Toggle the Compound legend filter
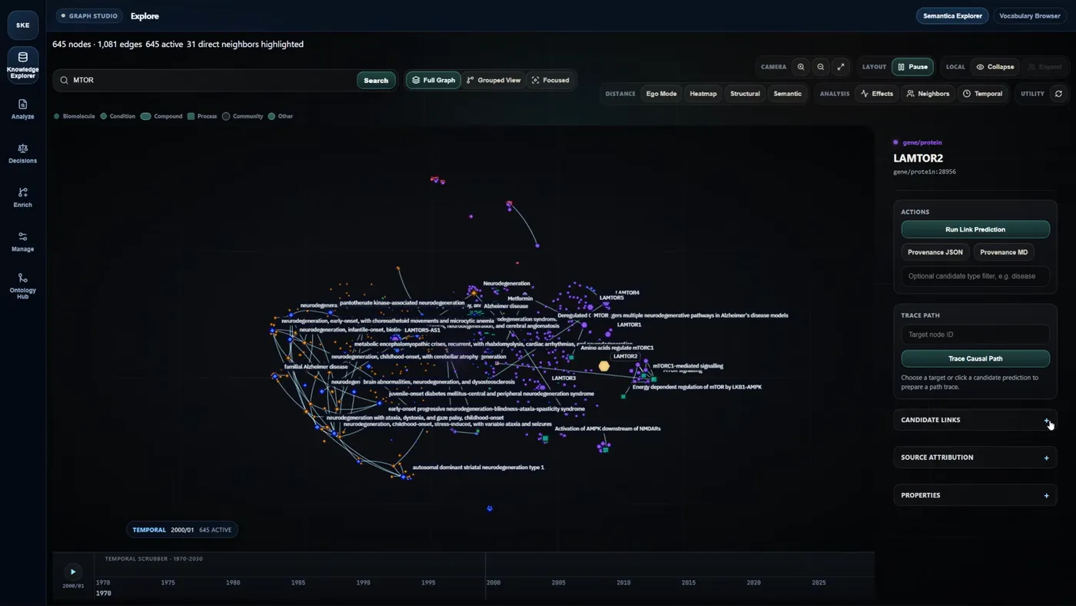The image size is (1076, 606). (161, 116)
